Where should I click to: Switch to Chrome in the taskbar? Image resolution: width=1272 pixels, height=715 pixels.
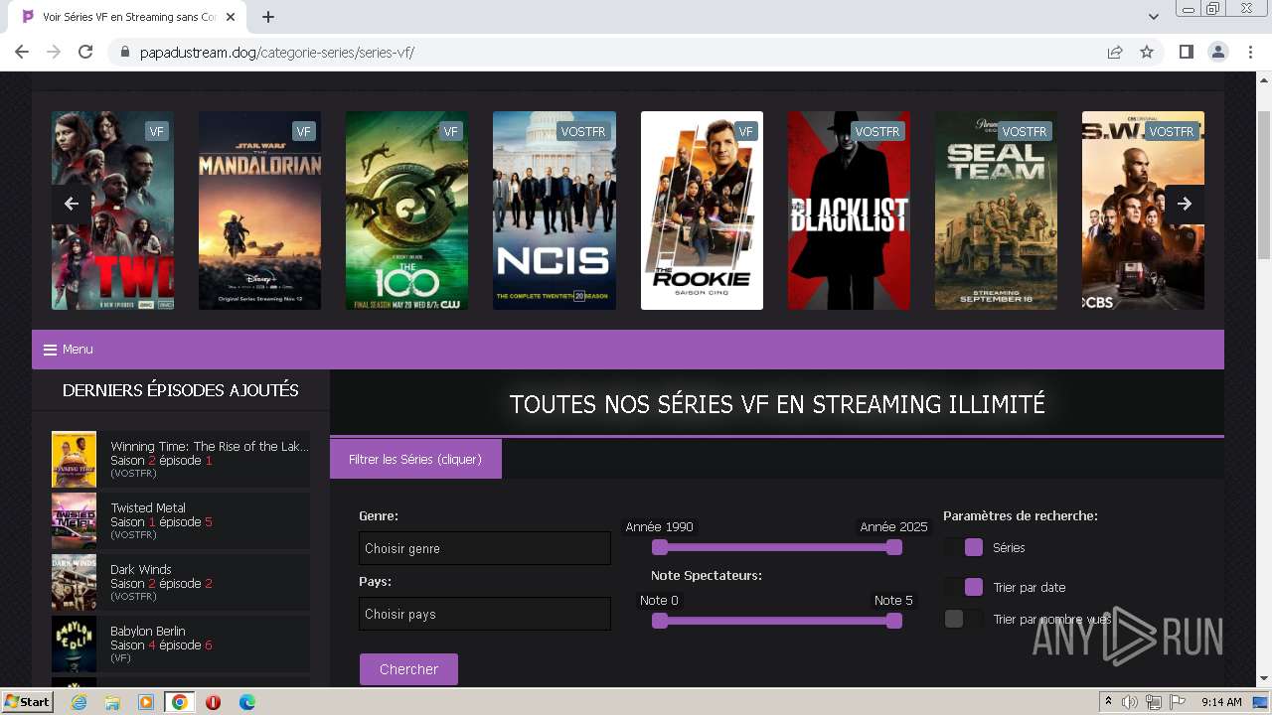[x=180, y=702]
